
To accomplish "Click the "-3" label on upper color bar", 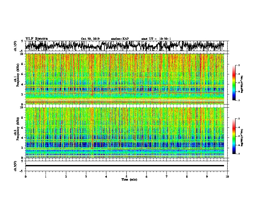I will pyautogui.click(x=238, y=65).
